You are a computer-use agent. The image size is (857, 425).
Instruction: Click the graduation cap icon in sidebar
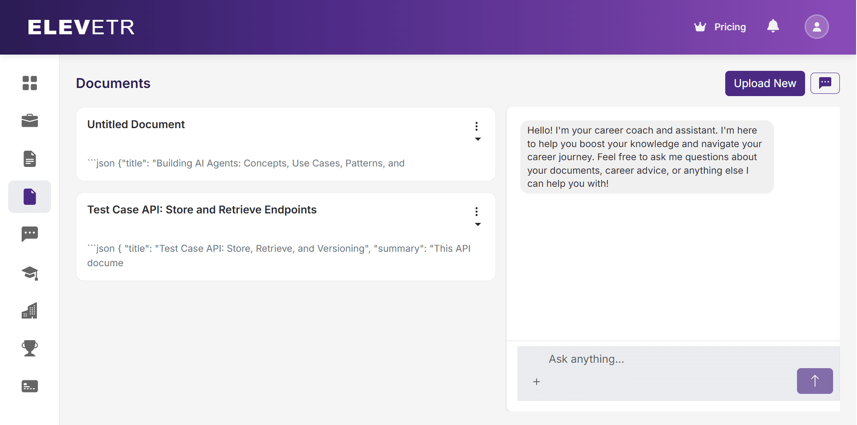pos(30,273)
